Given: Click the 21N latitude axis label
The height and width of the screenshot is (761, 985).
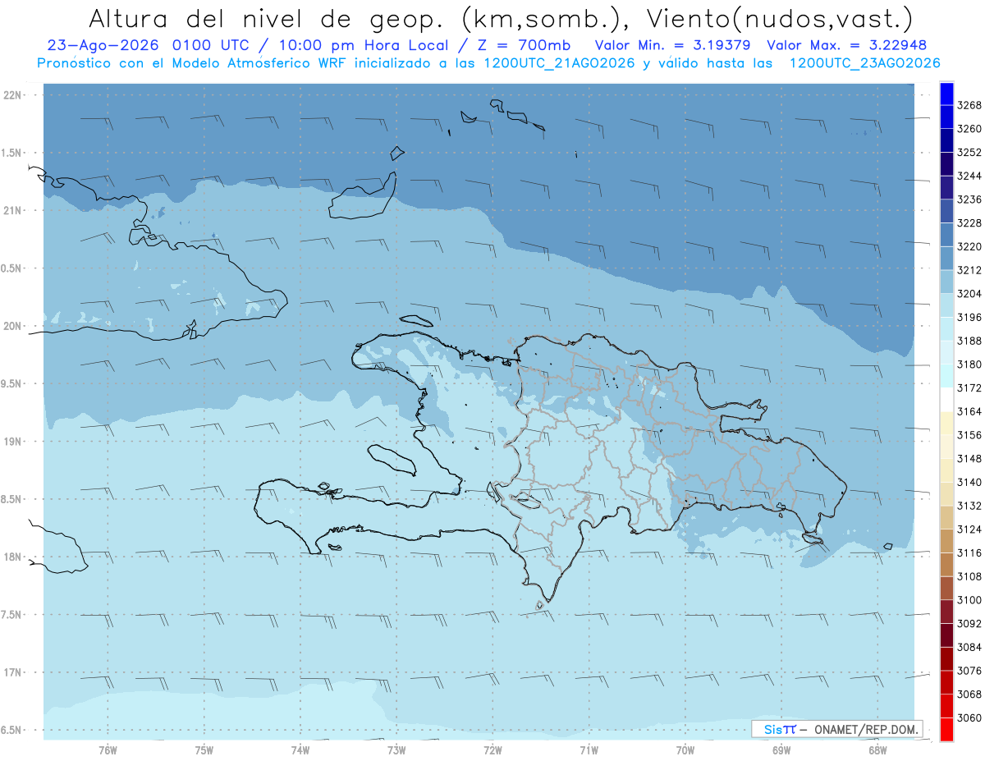Looking at the screenshot, I should tap(12, 210).
